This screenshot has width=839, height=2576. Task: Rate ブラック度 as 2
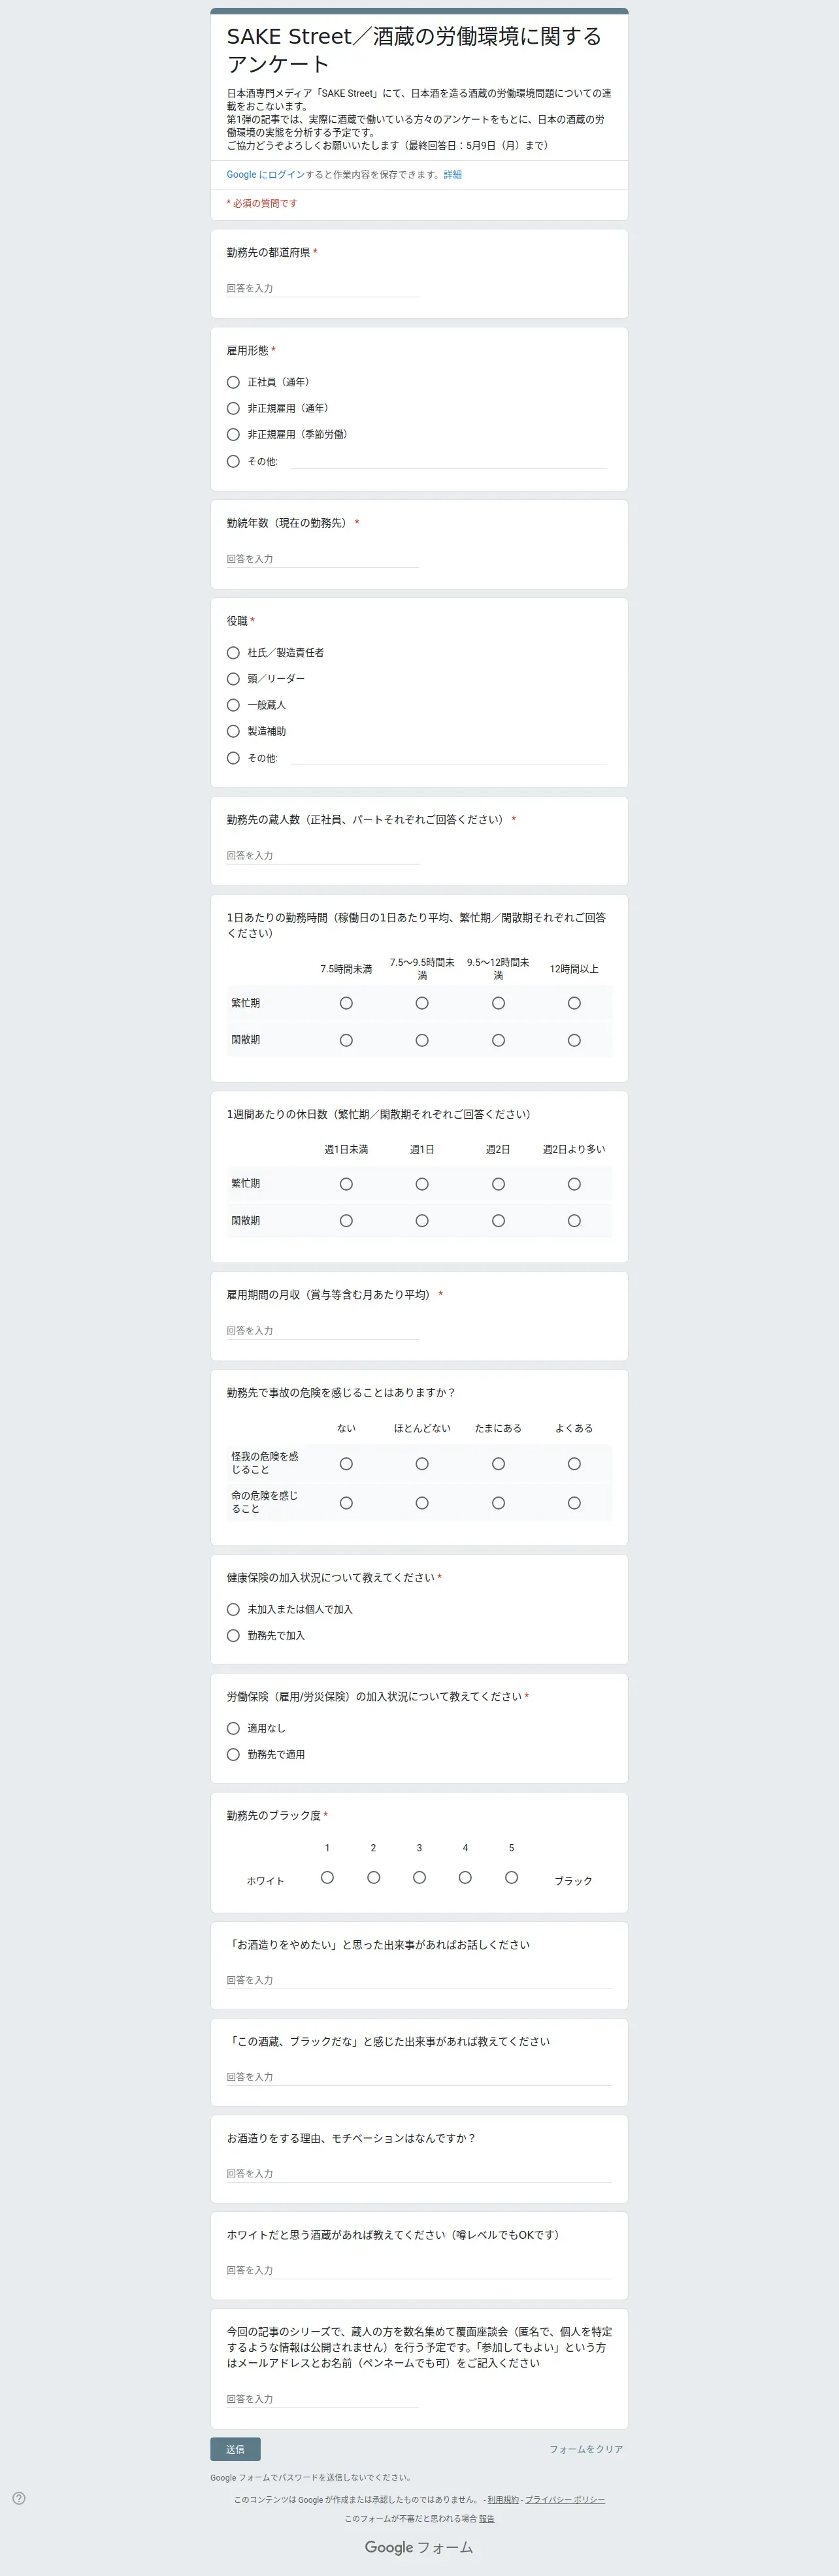coord(373,1877)
